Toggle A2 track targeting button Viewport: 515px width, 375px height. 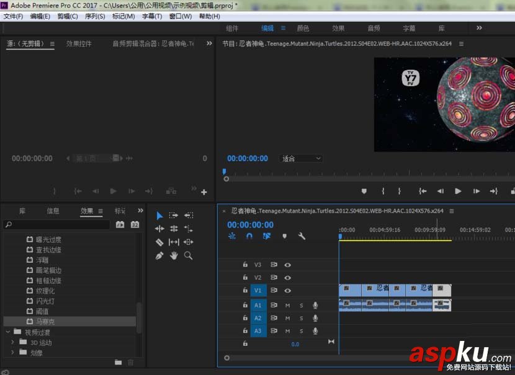pos(258,318)
